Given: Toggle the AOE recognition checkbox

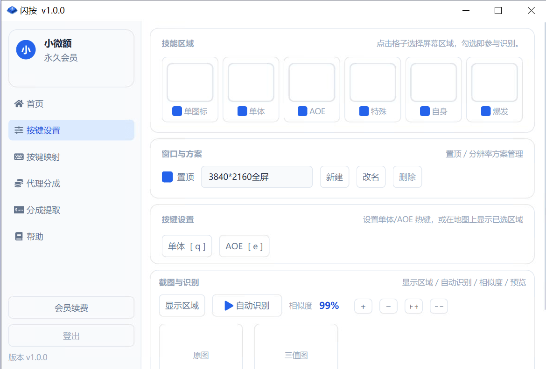Looking at the screenshot, I should (x=302, y=111).
